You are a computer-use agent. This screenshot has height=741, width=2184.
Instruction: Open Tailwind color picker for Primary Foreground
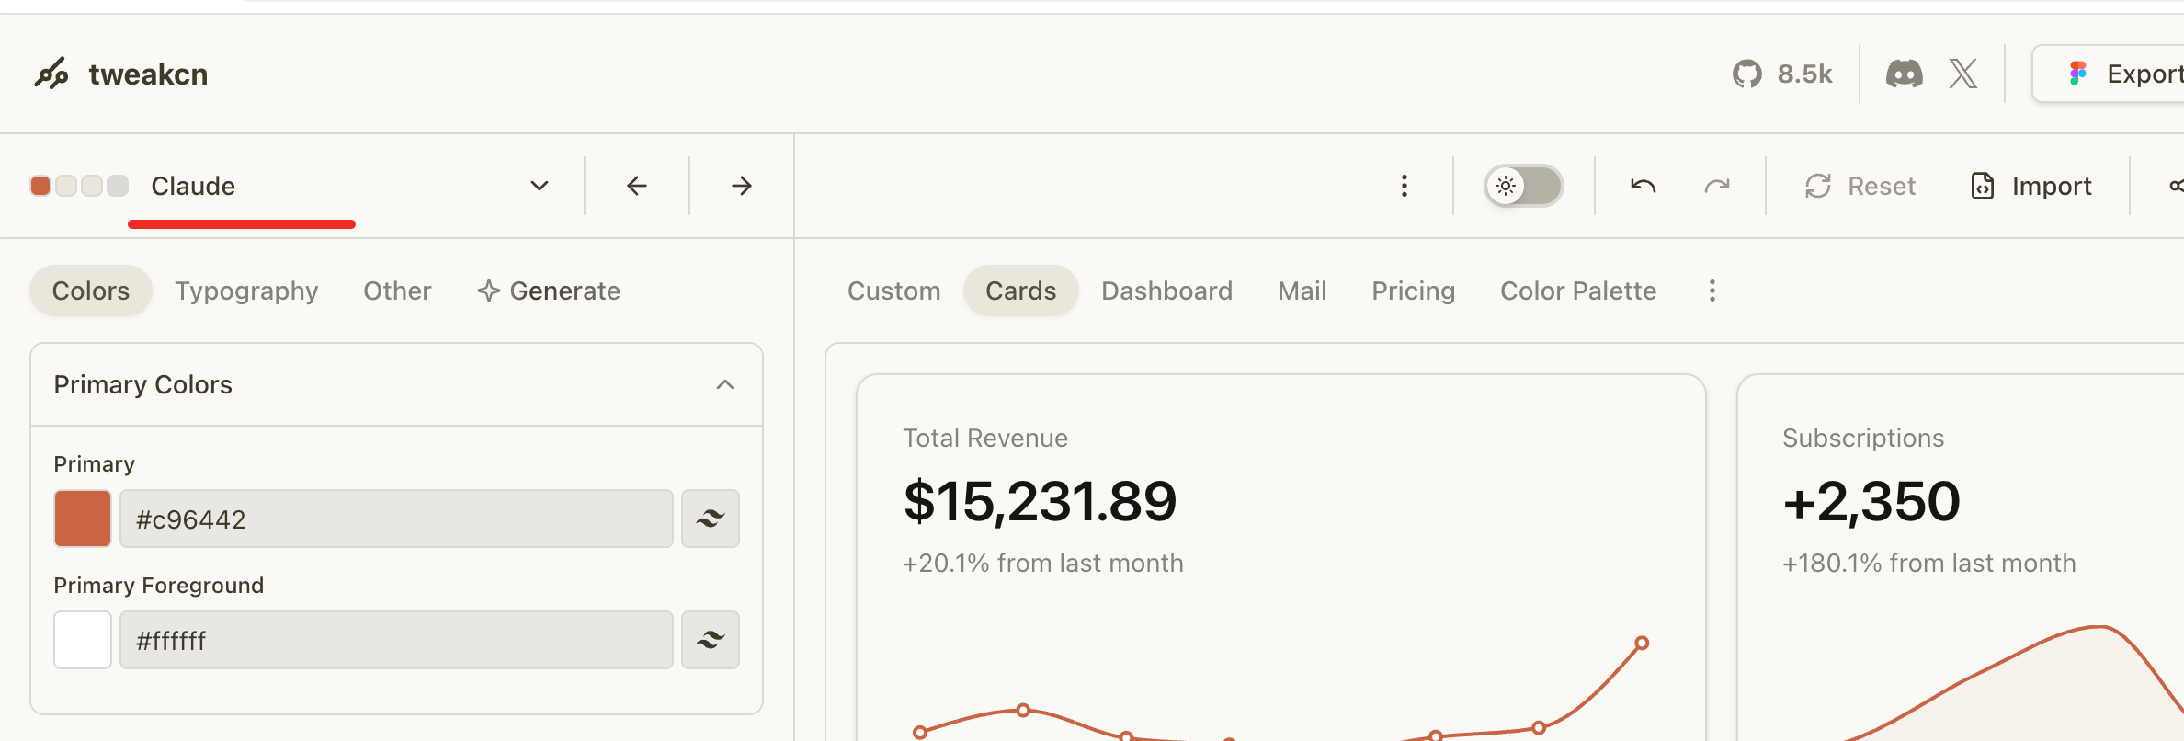[x=711, y=640]
